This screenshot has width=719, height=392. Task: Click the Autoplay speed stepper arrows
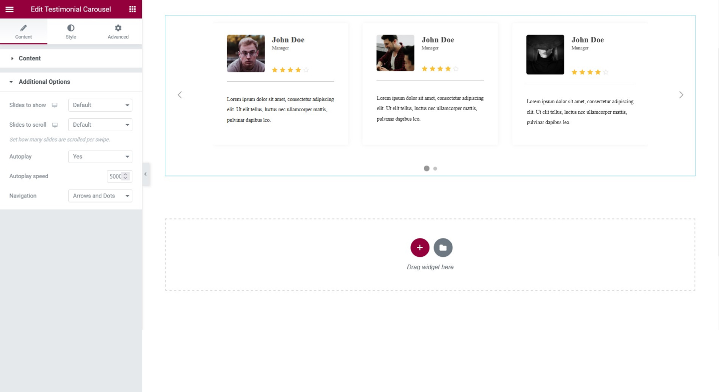click(x=126, y=176)
